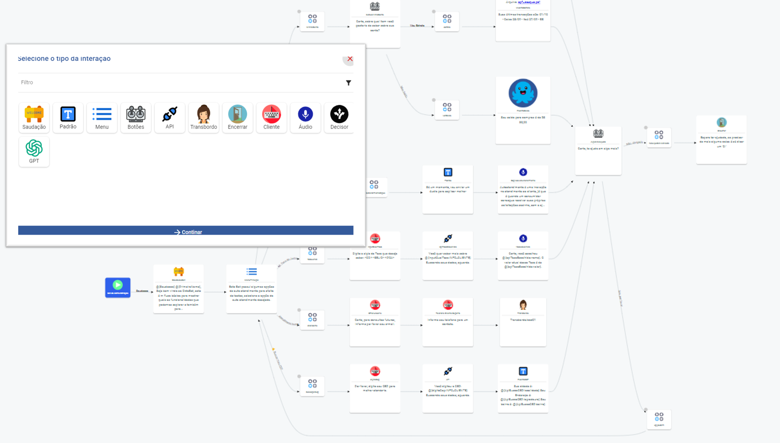Click the bottom-right four-circle connector node
The height and width of the screenshot is (443, 780).
pos(659,419)
